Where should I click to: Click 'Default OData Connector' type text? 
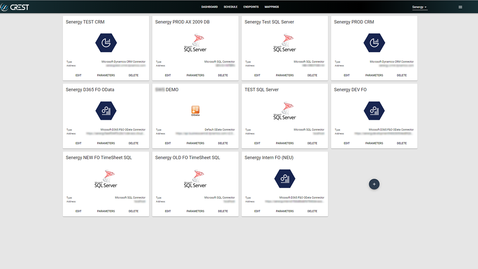[220, 130]
